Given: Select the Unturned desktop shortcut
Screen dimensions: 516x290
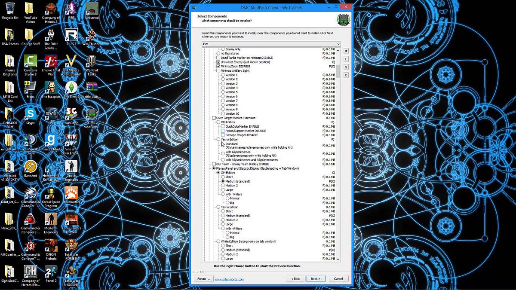Looking at the screenshot, I should (x=92, y=11).
